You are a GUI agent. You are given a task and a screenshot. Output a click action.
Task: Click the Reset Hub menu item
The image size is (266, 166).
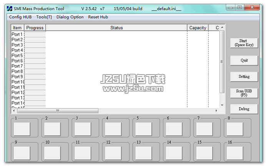pos(98,17)
